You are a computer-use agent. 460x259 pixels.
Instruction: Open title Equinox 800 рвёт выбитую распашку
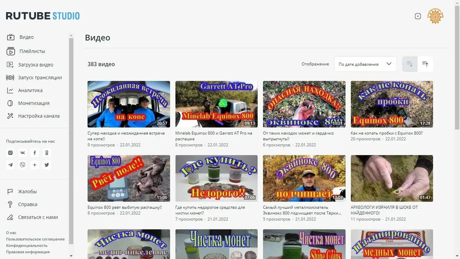click(125, 207)
